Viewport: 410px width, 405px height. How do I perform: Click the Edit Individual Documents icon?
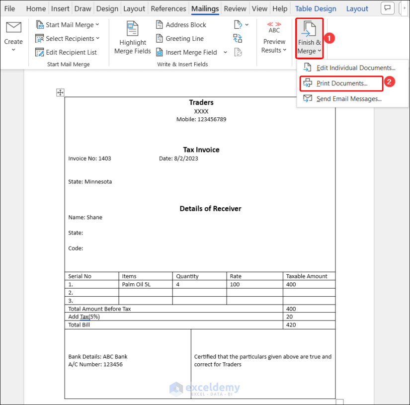tap(307, 68)
